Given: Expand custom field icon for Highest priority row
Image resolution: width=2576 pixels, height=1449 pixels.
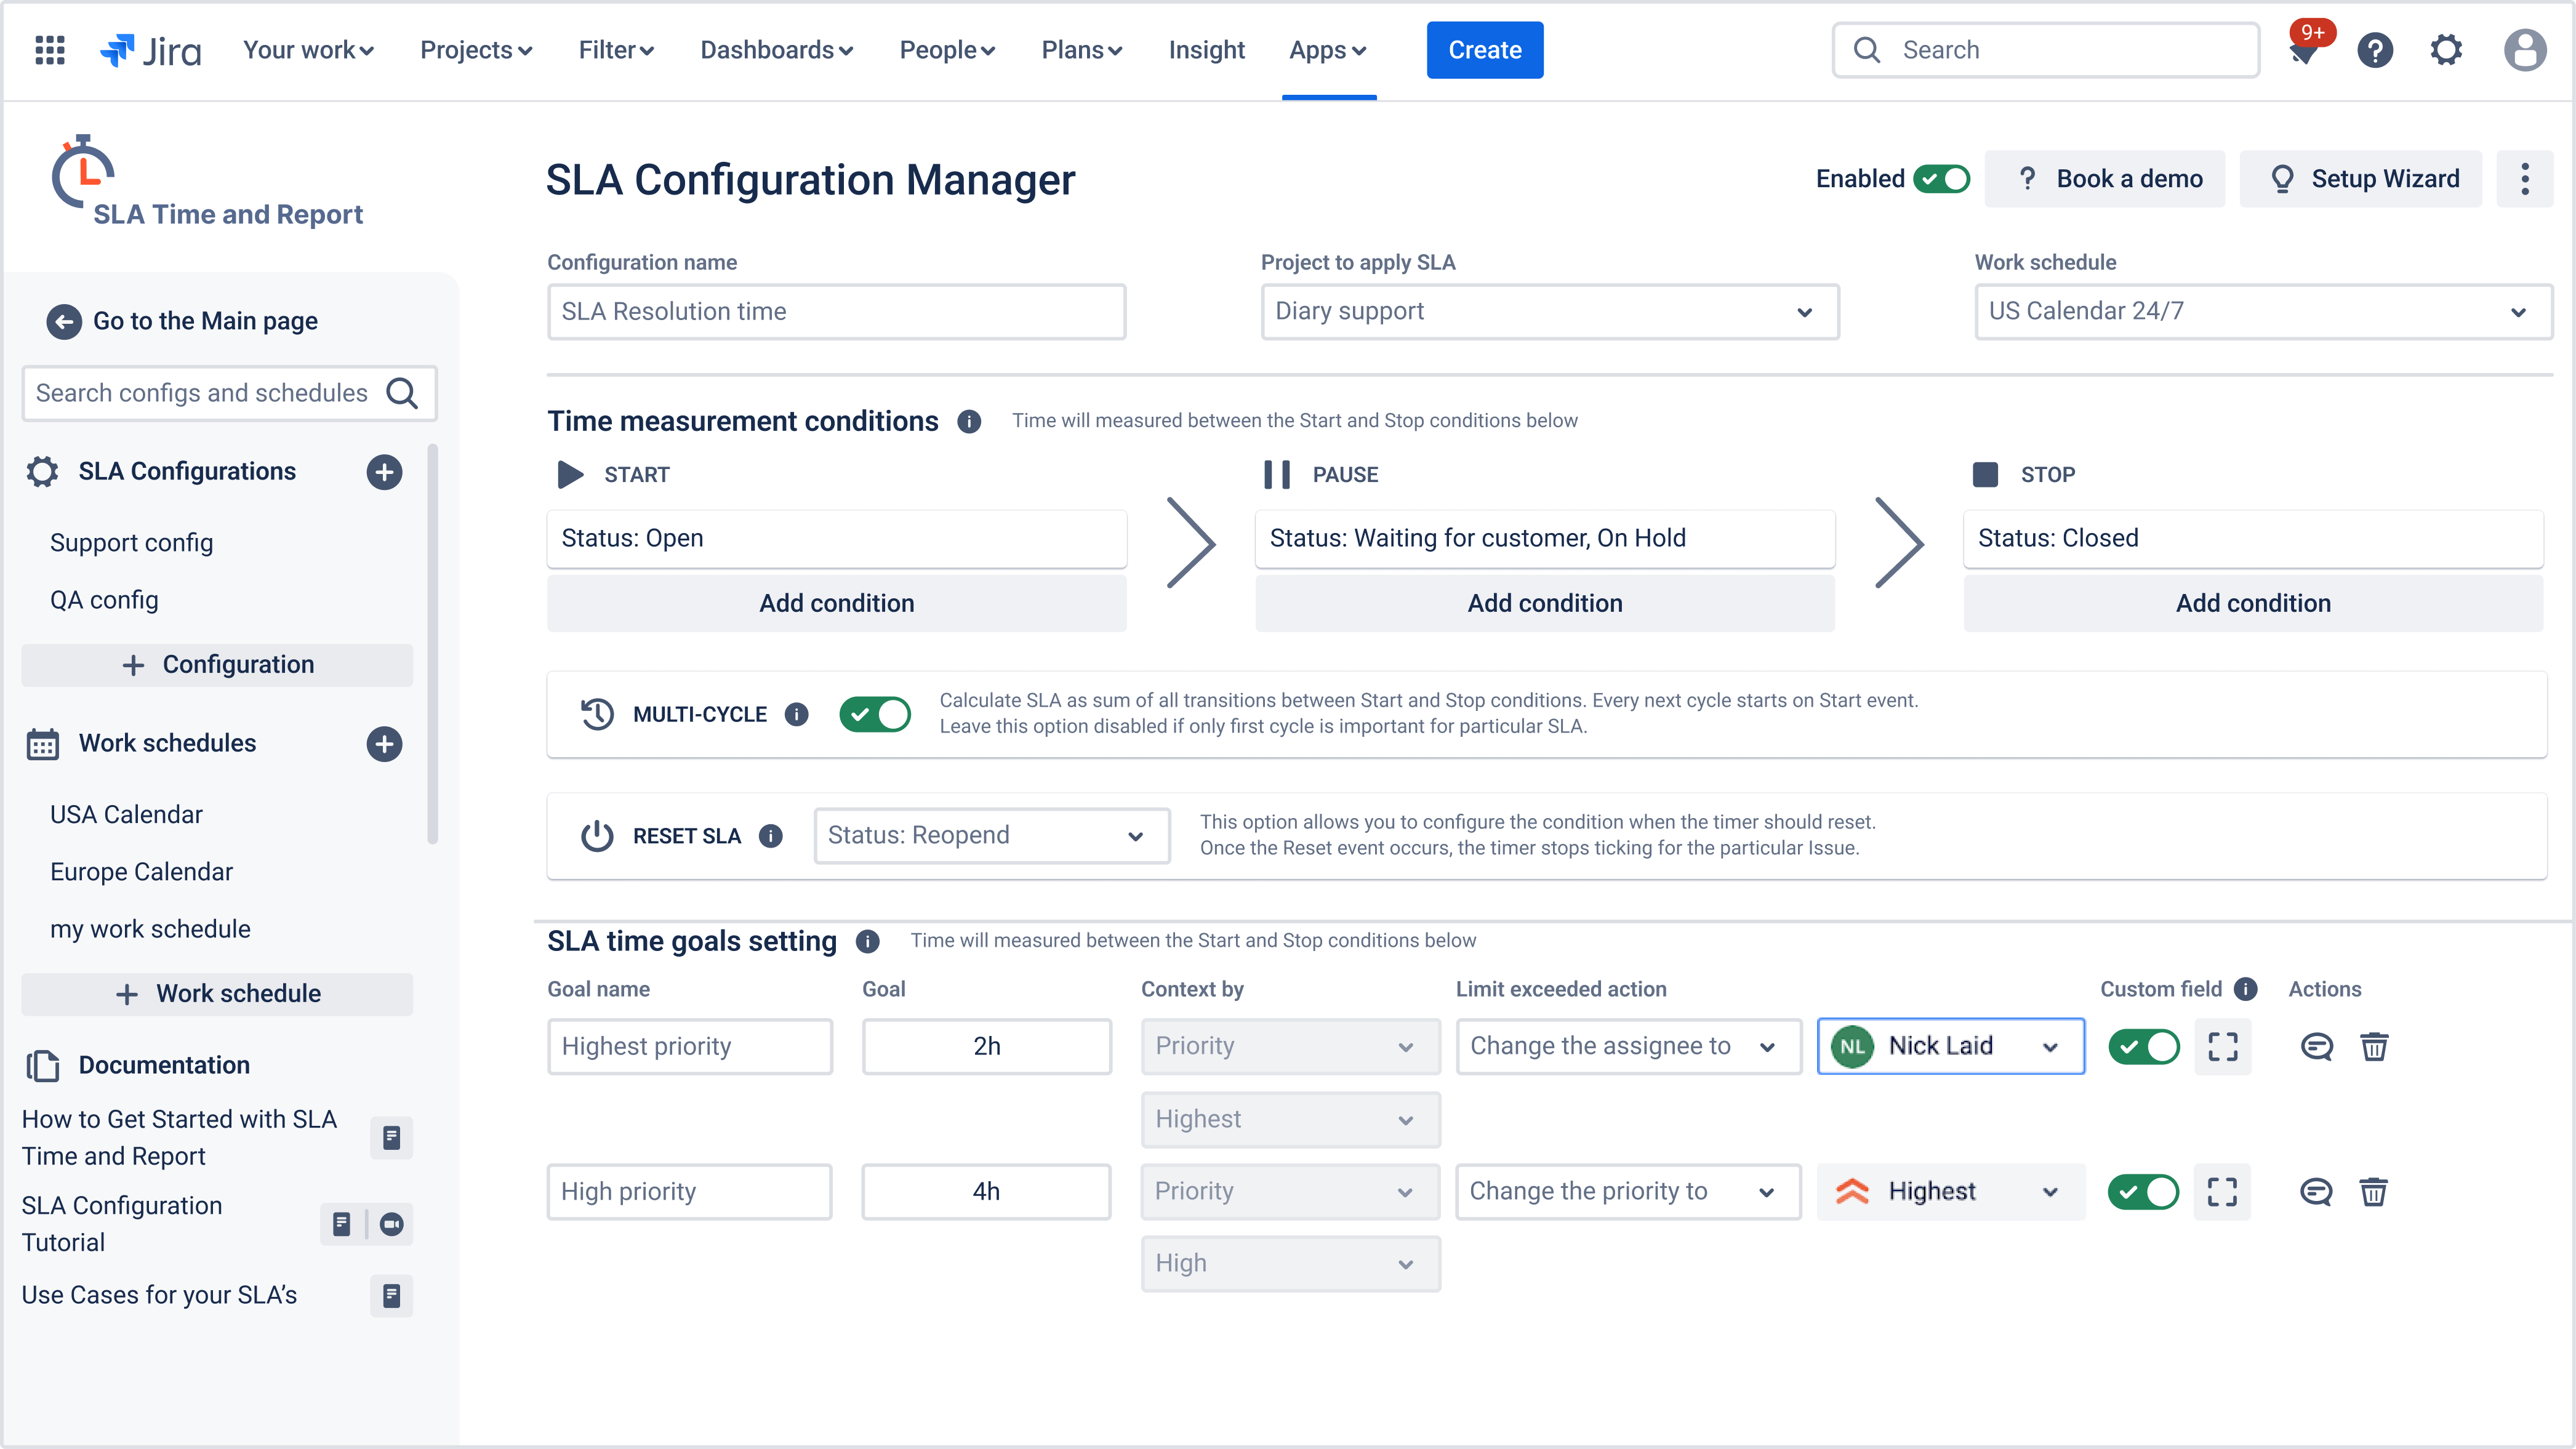Looking at the screenshot, I should pyautogui.click(x=2223, y=1047).
